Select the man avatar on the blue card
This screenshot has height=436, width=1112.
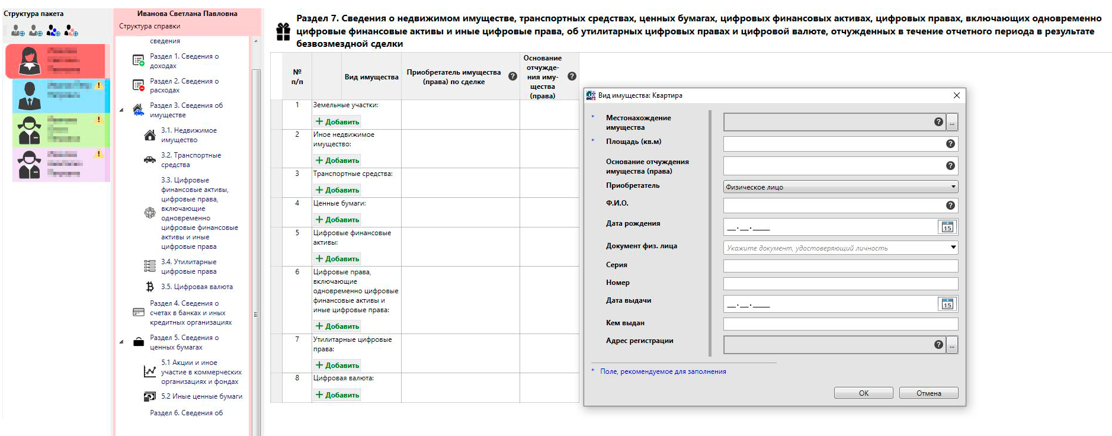(x=29, y=95)
